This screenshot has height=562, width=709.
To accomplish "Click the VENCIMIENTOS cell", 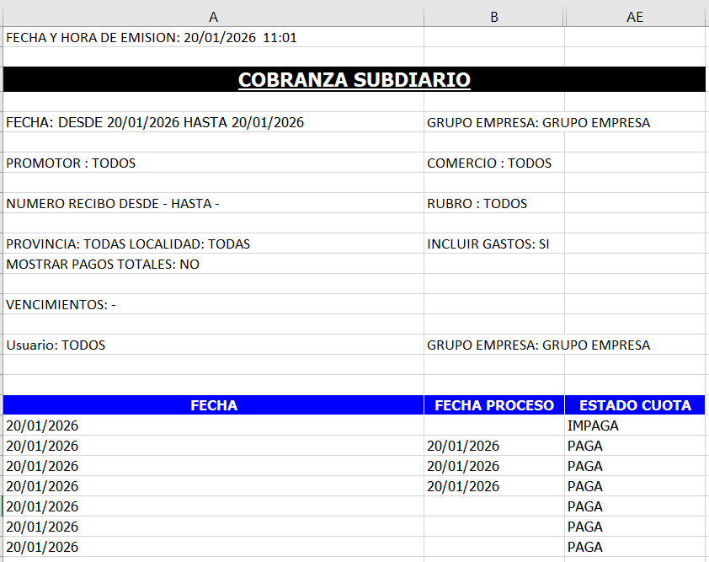I will click(x=61, y=305).
